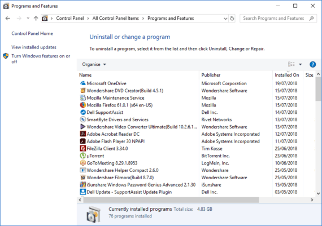Select the Microsoft OneDrive row name

point(106,83)
